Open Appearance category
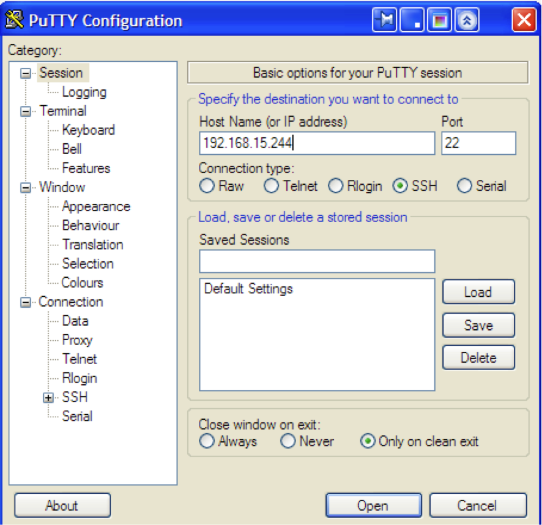The height and width of the screenshot is (525, 542). pyautogui.click(x=96, y=206)
